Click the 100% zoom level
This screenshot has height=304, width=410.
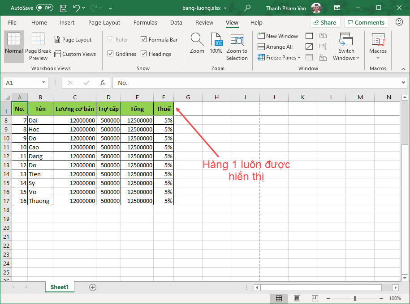395,298
